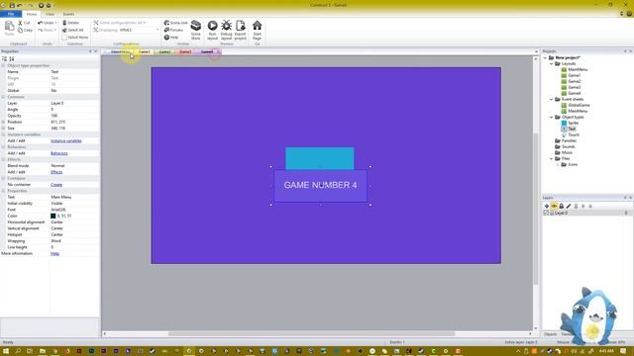The height and width of the screenshot is (356, 634).
Task: Select the GAME NUMBER 4 text object
Action: tap(320, 186)
